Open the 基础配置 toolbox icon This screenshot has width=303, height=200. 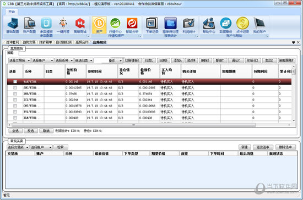pyautogui.click(x=13, y=25)
